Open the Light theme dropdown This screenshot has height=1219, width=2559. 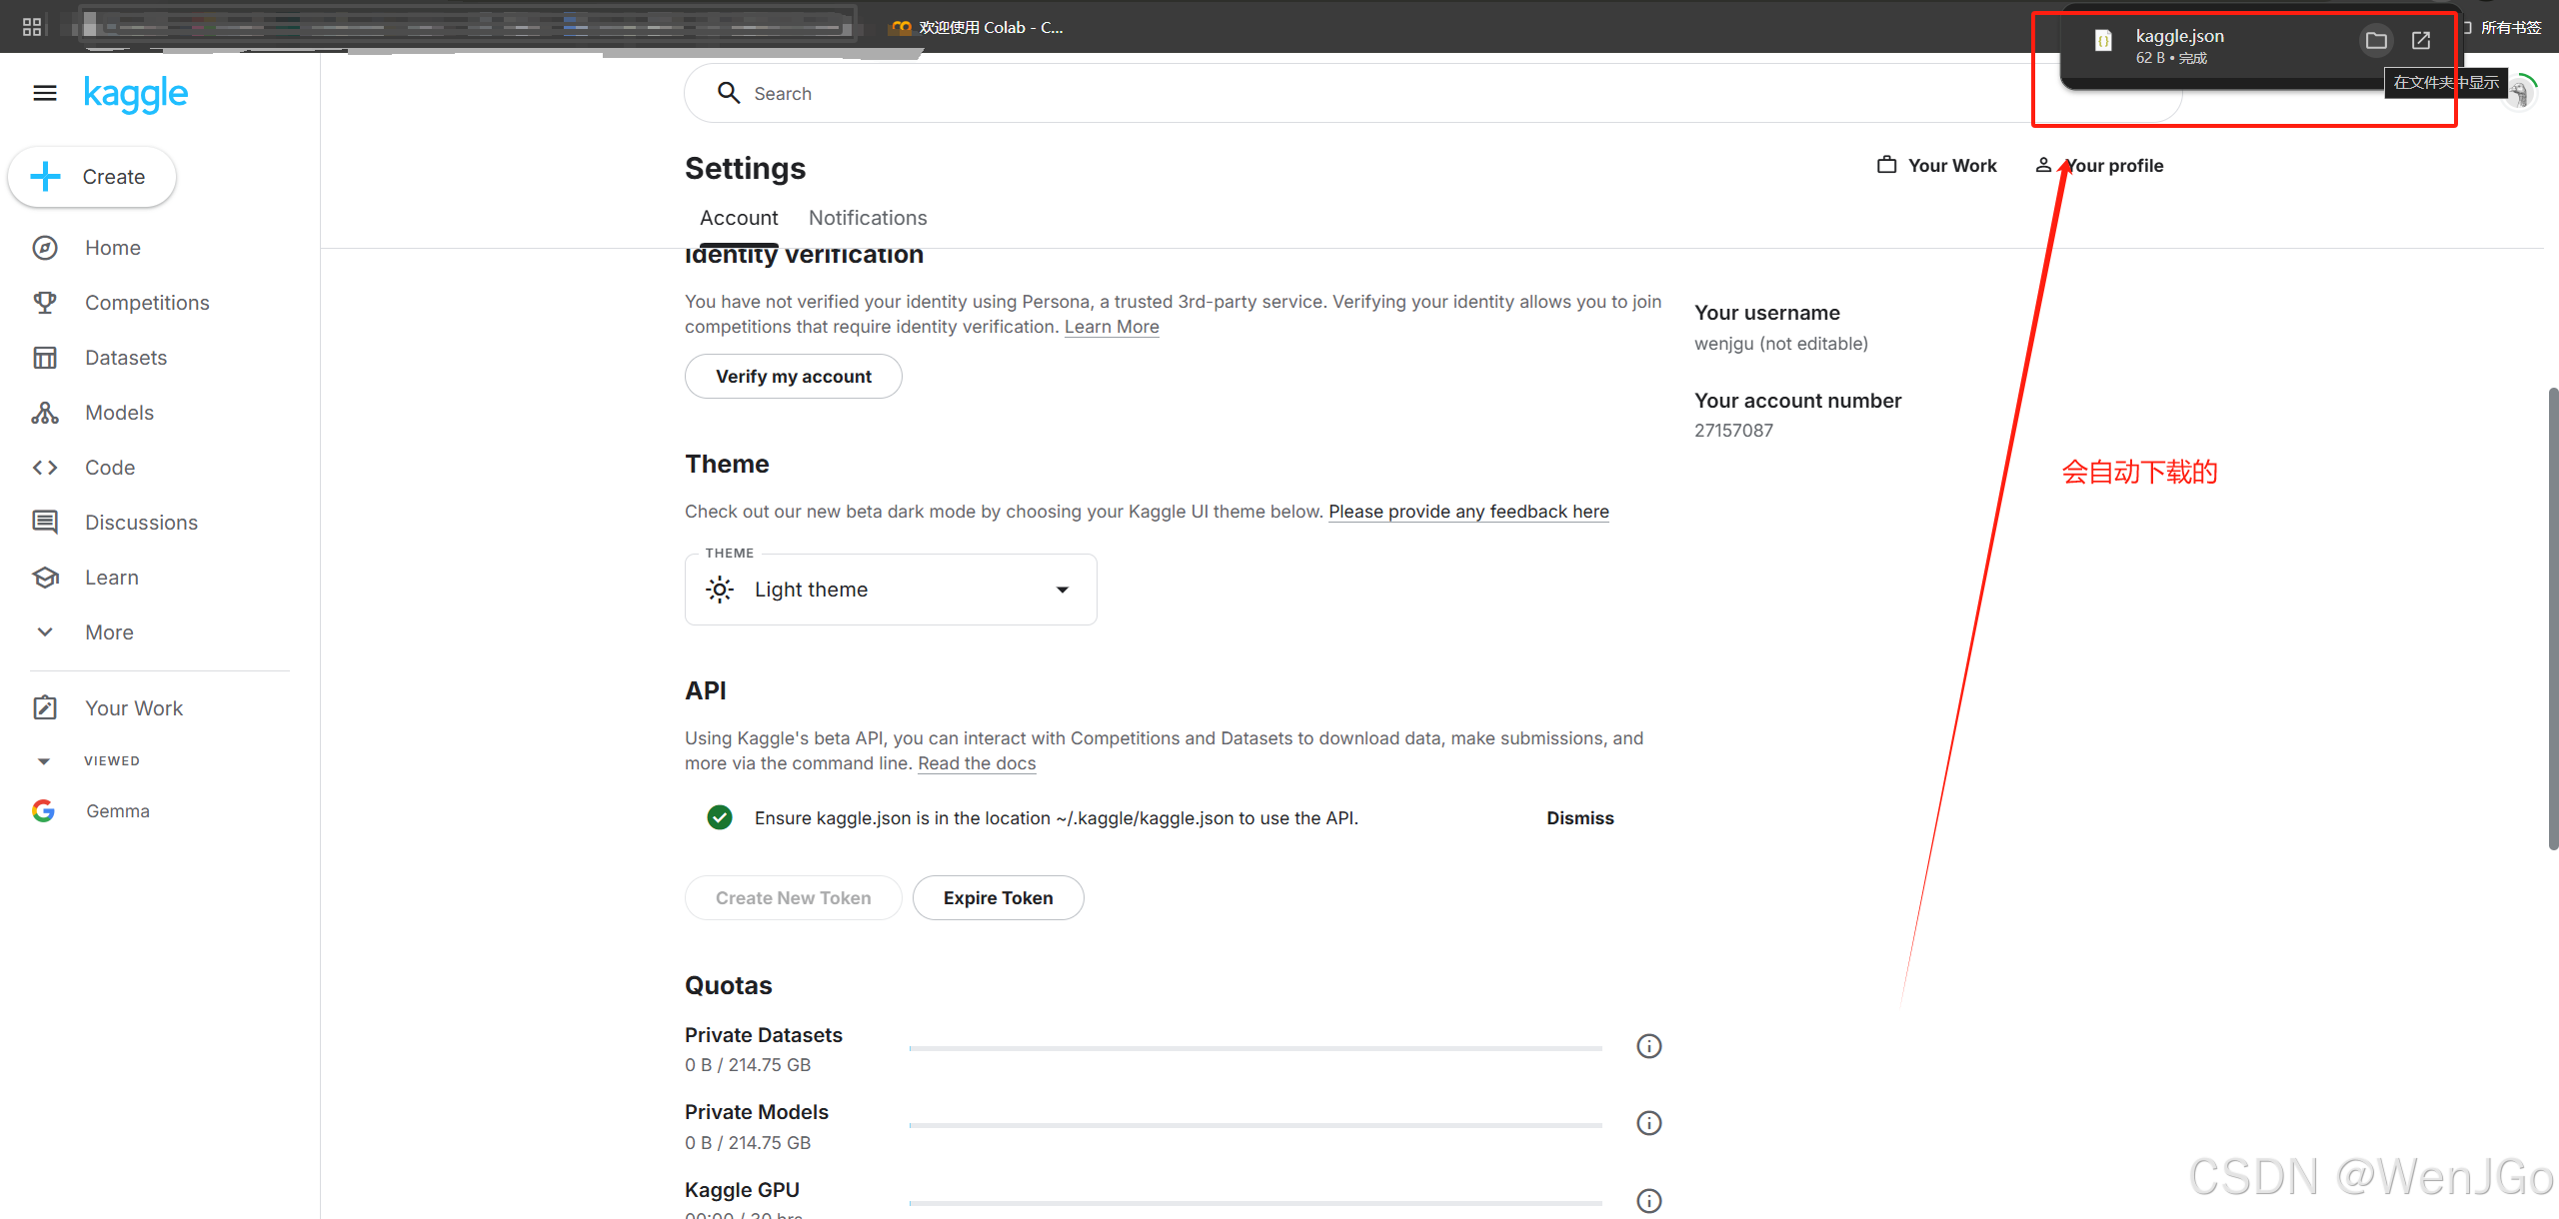point(890,590)
